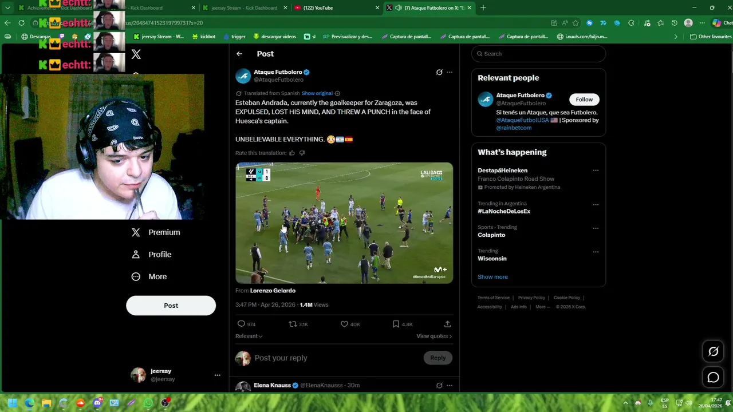Click the X Search input field
The width and height of the screenshot is (733, 412).
click(x=538, y=54)
